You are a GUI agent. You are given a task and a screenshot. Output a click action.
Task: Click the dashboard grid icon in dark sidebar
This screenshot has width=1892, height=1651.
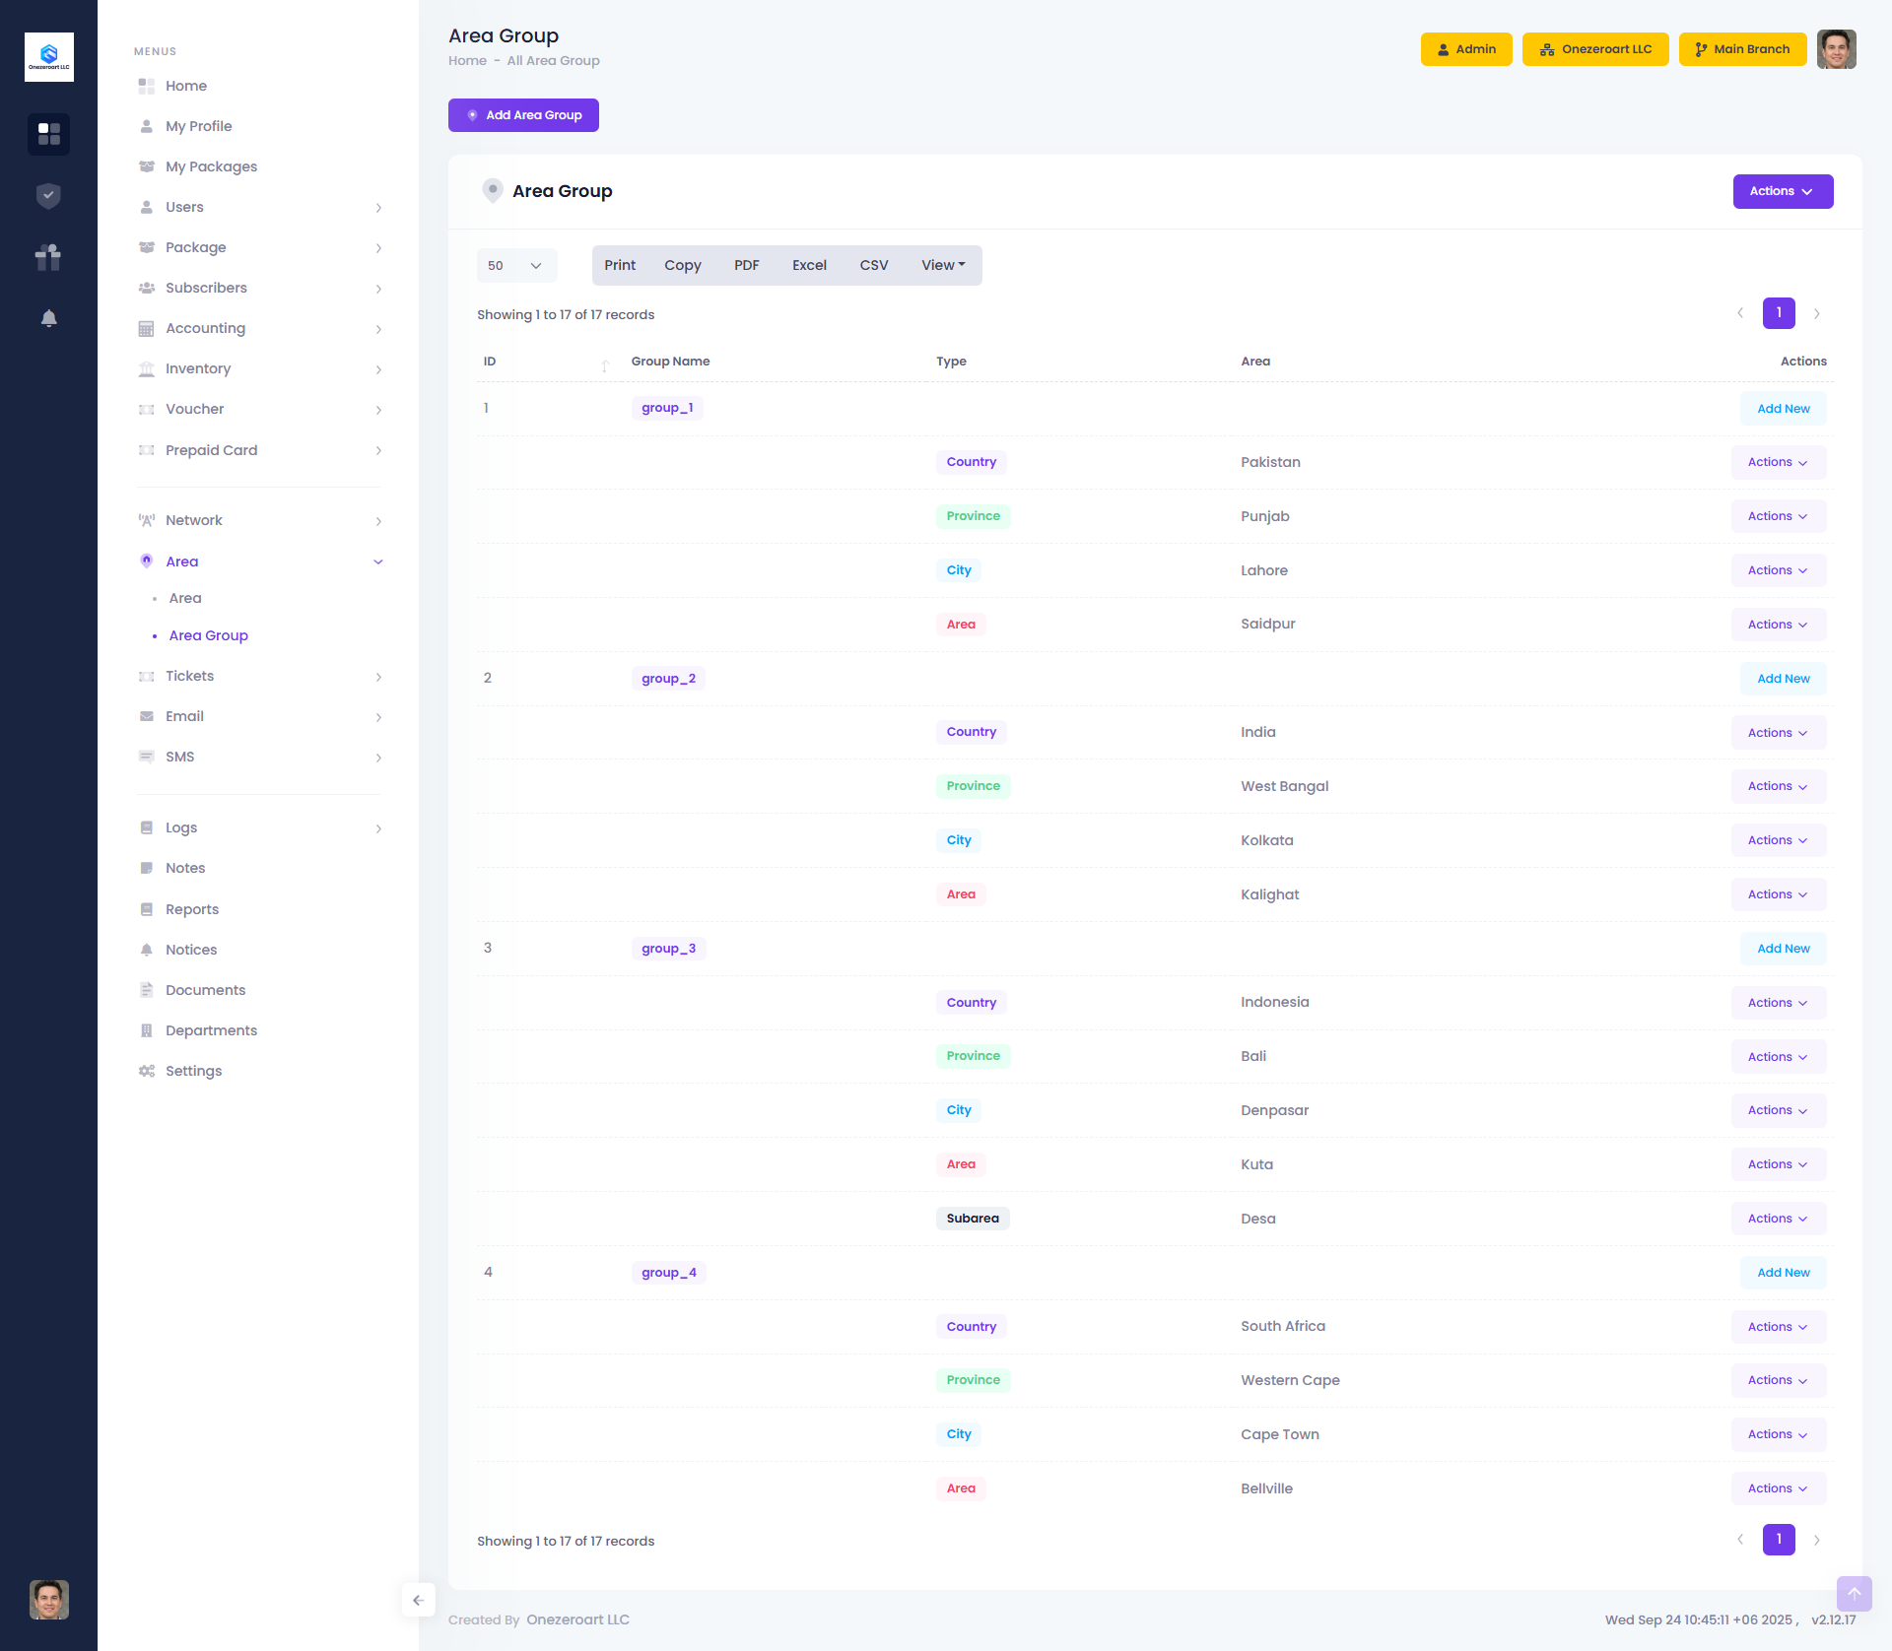[48, 134]
